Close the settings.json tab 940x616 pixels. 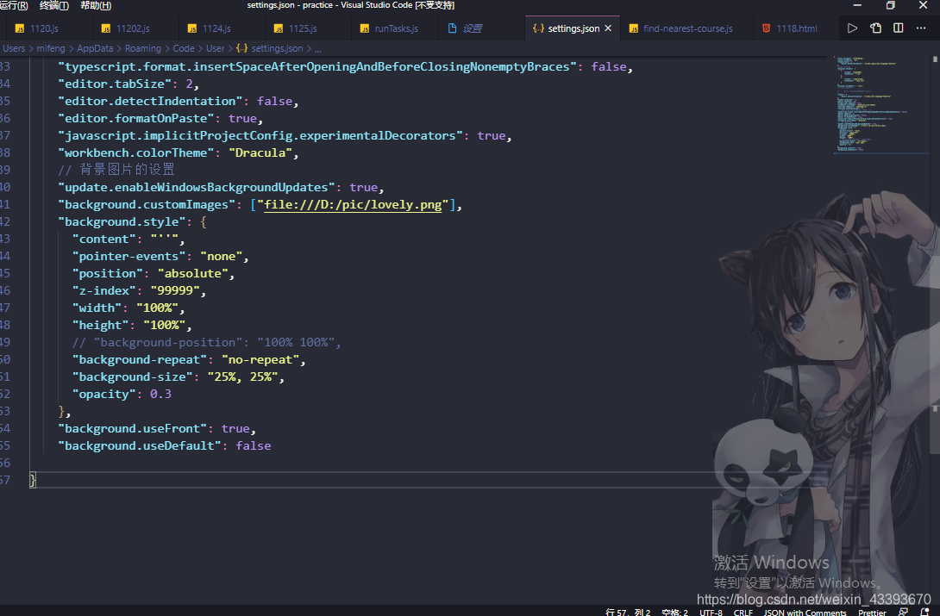608,28
